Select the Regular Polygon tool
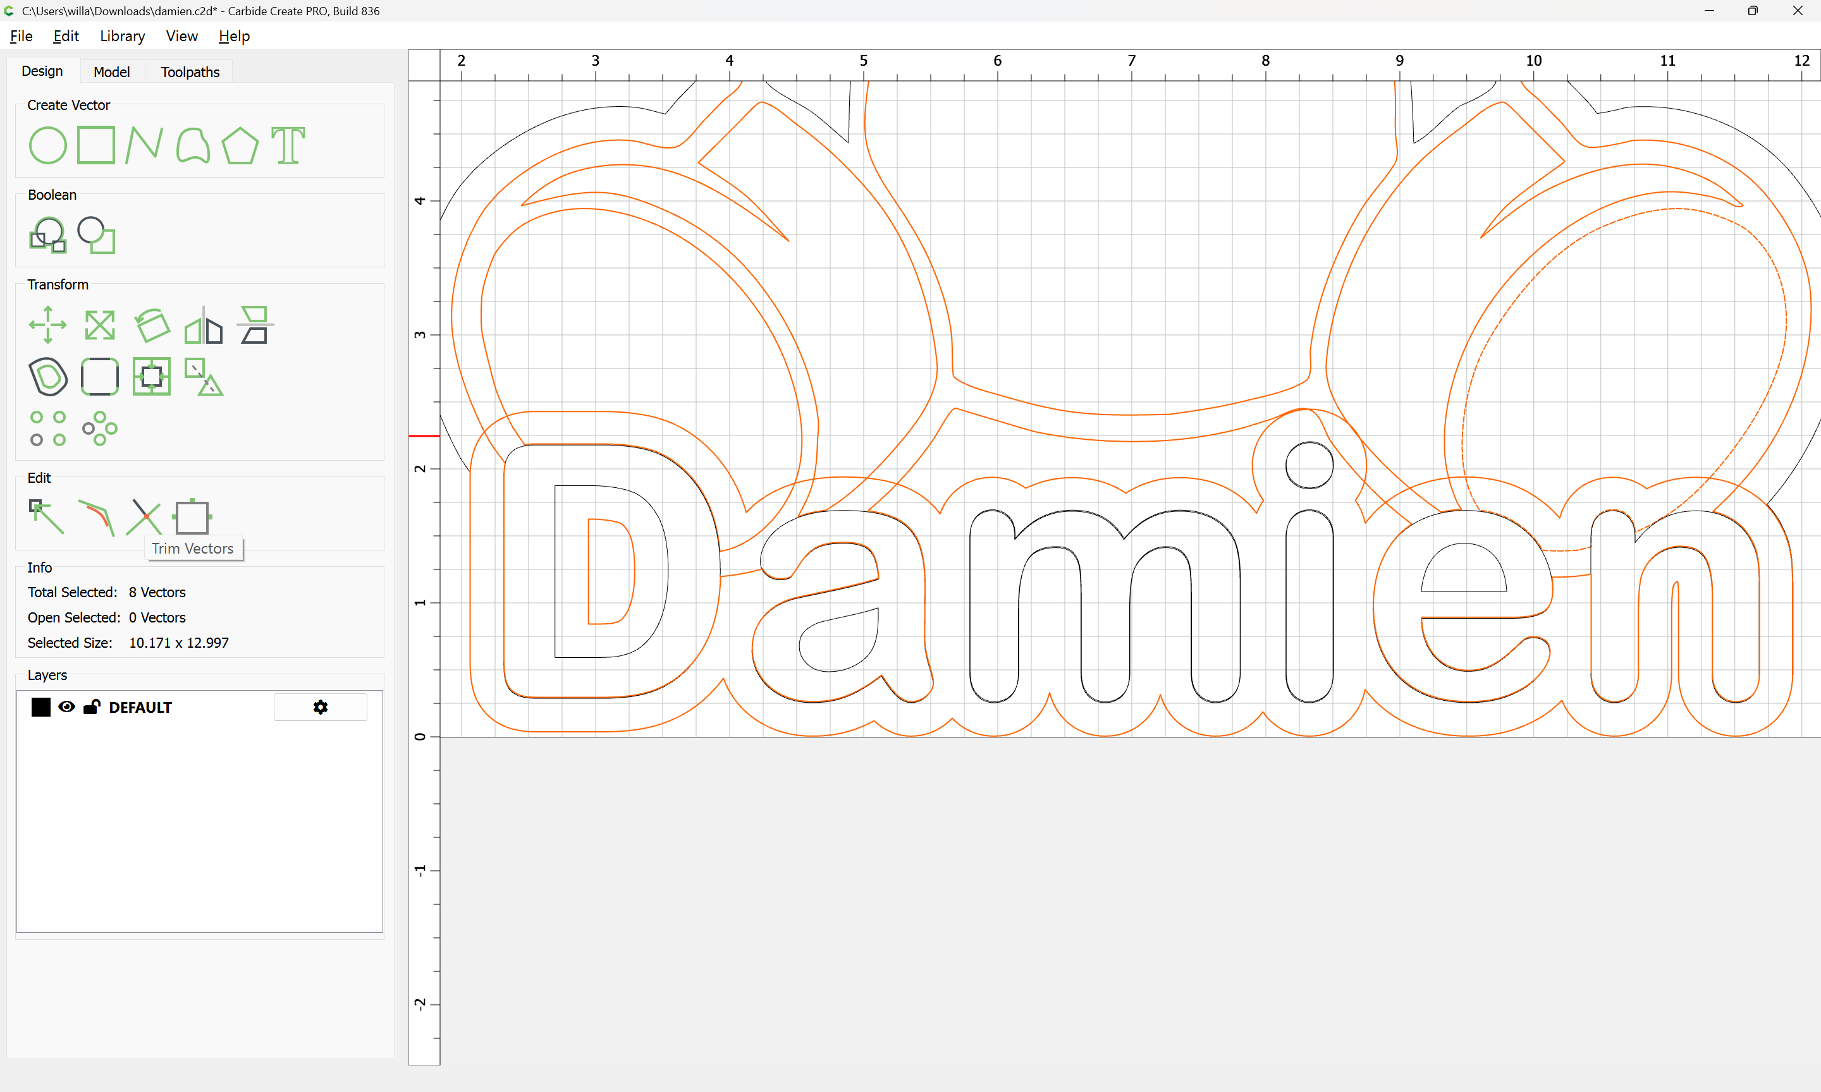The width and height of the screenshot is (1821, 1092). 240,145
